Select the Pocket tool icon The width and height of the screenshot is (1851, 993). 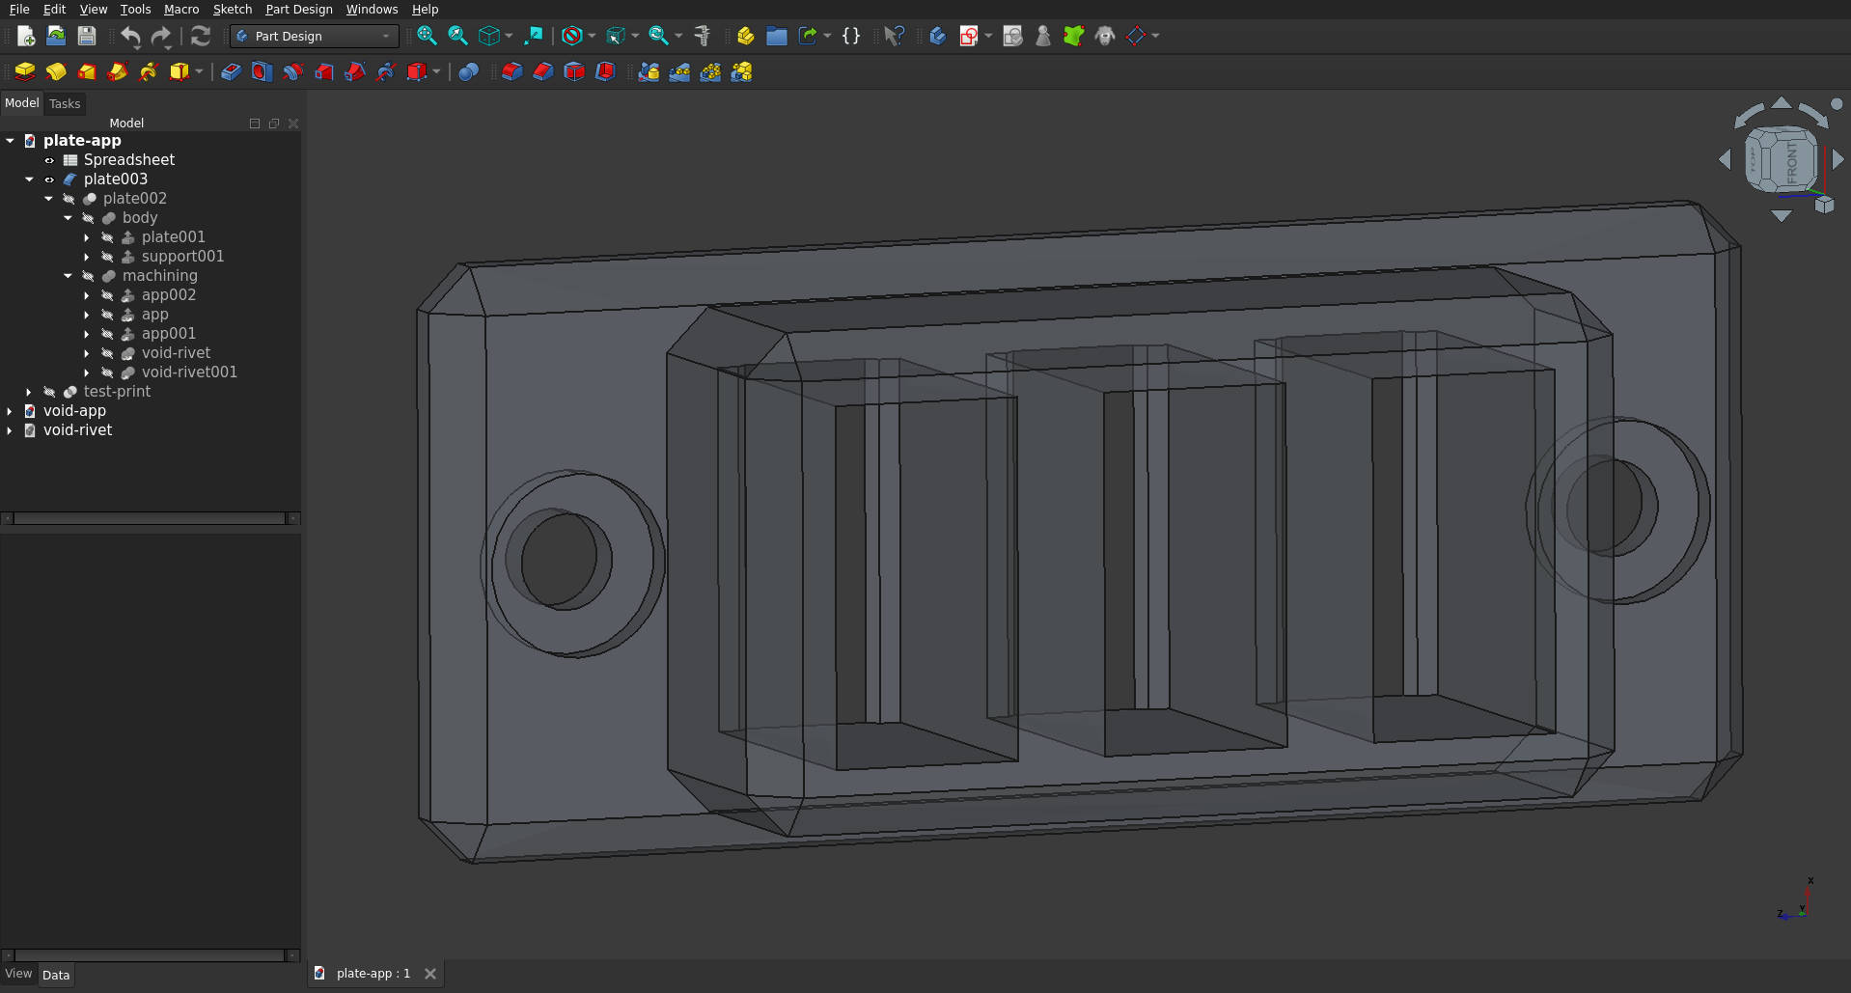pyautogui.click(x=231, y=72)
